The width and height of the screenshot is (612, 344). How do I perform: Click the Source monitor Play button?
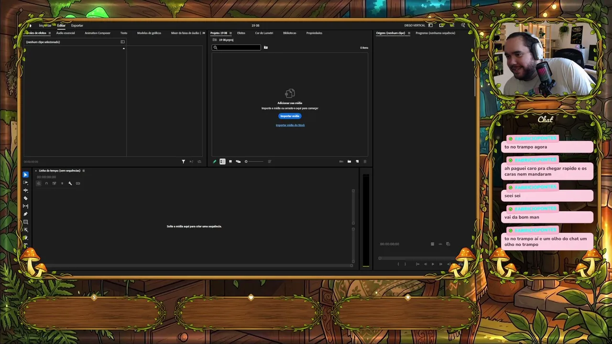(433, 264)
